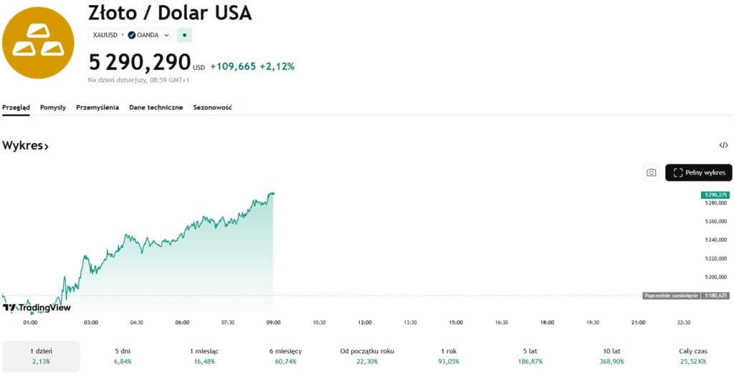
Task: Open the Przemyślenia tab
Action: (x=97, y=107)
